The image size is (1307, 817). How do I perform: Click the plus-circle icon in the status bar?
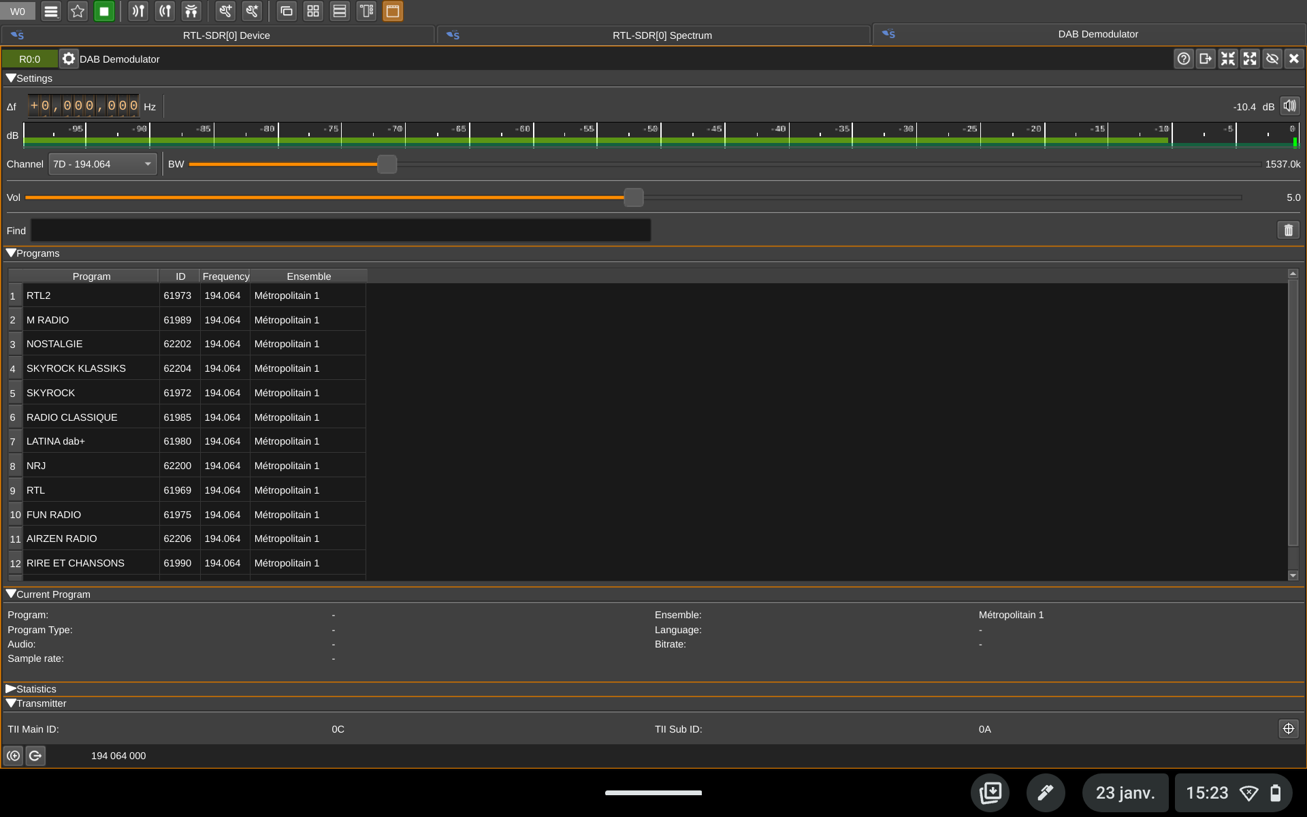click(14, 756)
